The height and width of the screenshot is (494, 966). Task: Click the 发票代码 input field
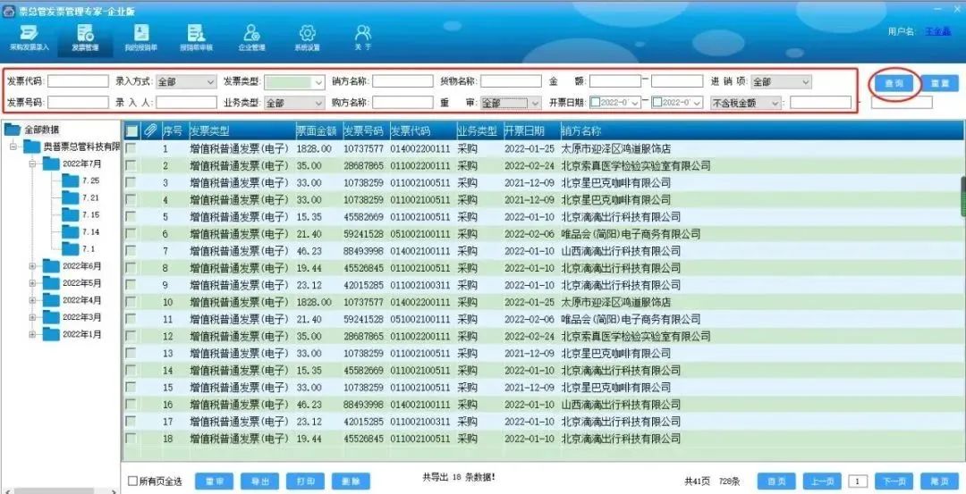[x=79, y=82]
